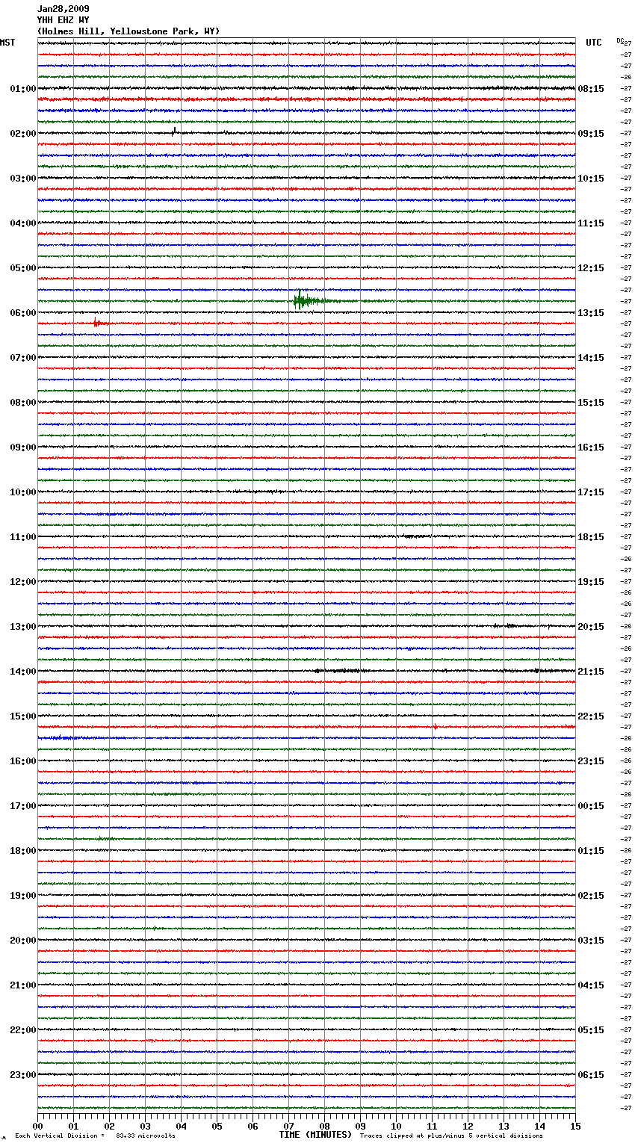
Task: Click the small red spike on the 15:15 trace
Action: coord(435,726)
